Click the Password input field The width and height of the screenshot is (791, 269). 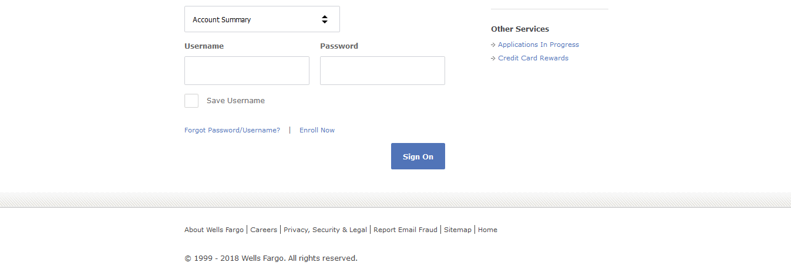pos(382,70)
